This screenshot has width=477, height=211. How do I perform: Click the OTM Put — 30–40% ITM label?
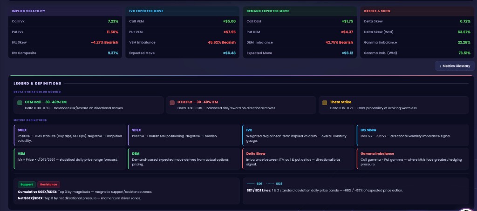198,102
